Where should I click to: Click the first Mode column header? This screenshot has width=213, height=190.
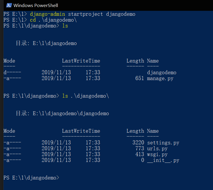click(x=9, y=61)
